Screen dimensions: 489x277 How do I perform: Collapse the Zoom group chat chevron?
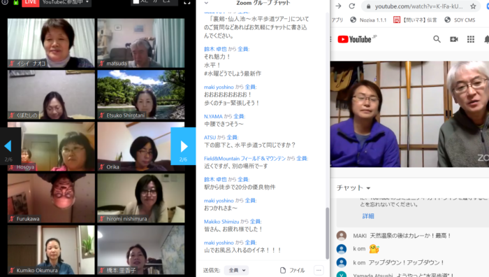pyautogui.click(x=206, y=3)
